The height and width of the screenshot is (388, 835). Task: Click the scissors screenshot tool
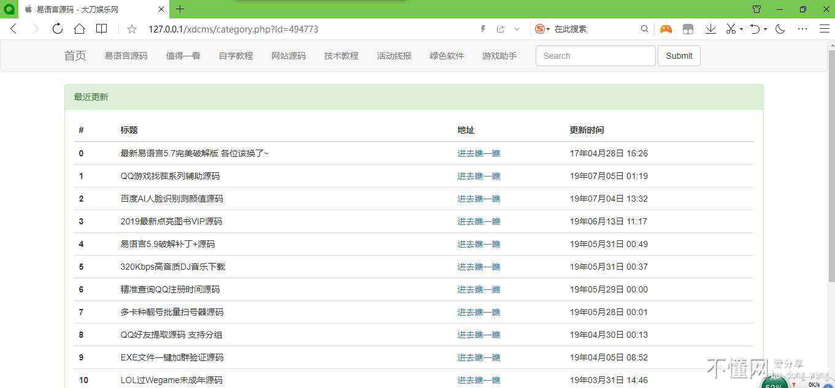731,29
